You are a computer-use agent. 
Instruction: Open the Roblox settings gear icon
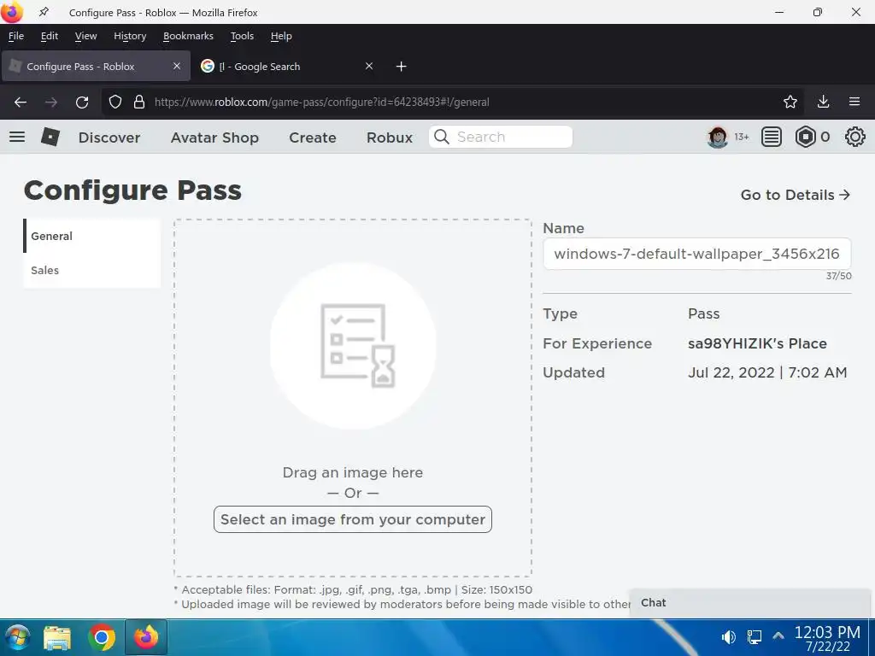[854, 137]
